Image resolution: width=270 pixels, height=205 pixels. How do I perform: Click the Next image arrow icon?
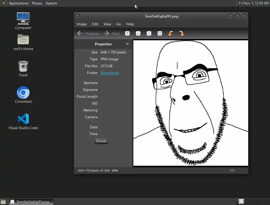[107, 33]
